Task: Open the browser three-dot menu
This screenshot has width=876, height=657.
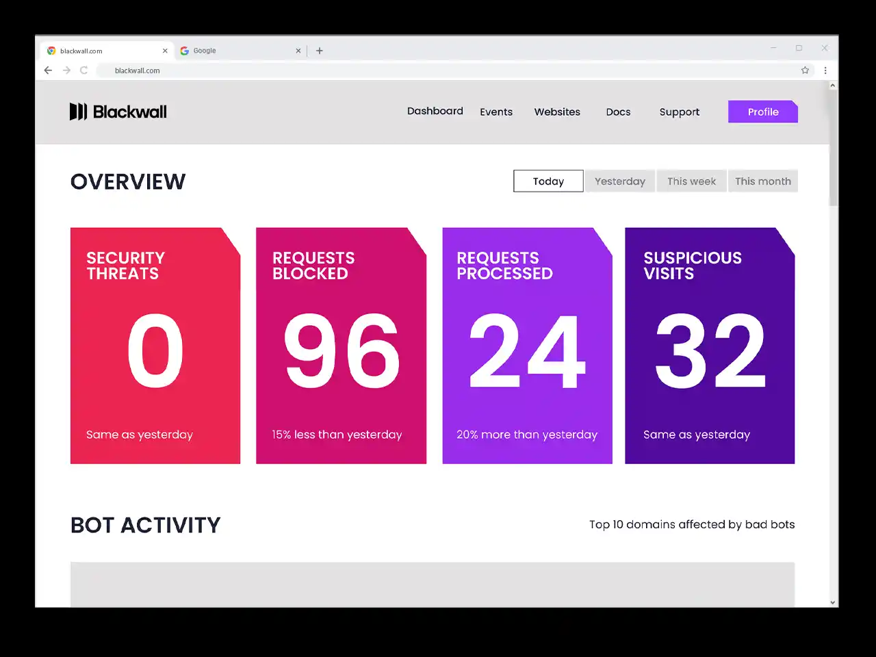Action: [825, 70]
